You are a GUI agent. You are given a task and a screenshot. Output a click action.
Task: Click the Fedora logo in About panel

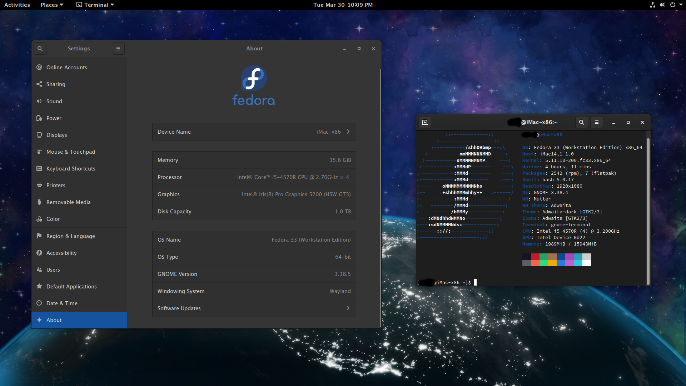pyautogui.click(x=254, y=85)
